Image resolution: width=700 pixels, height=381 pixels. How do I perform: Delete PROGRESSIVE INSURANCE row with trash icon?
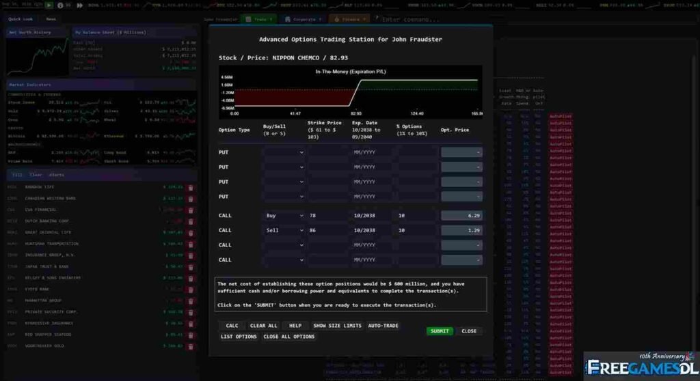pos(191,324)
